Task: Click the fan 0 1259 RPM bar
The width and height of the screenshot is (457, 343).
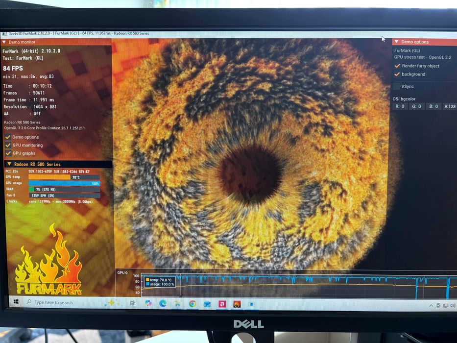Action: click(x=65, y=196)
